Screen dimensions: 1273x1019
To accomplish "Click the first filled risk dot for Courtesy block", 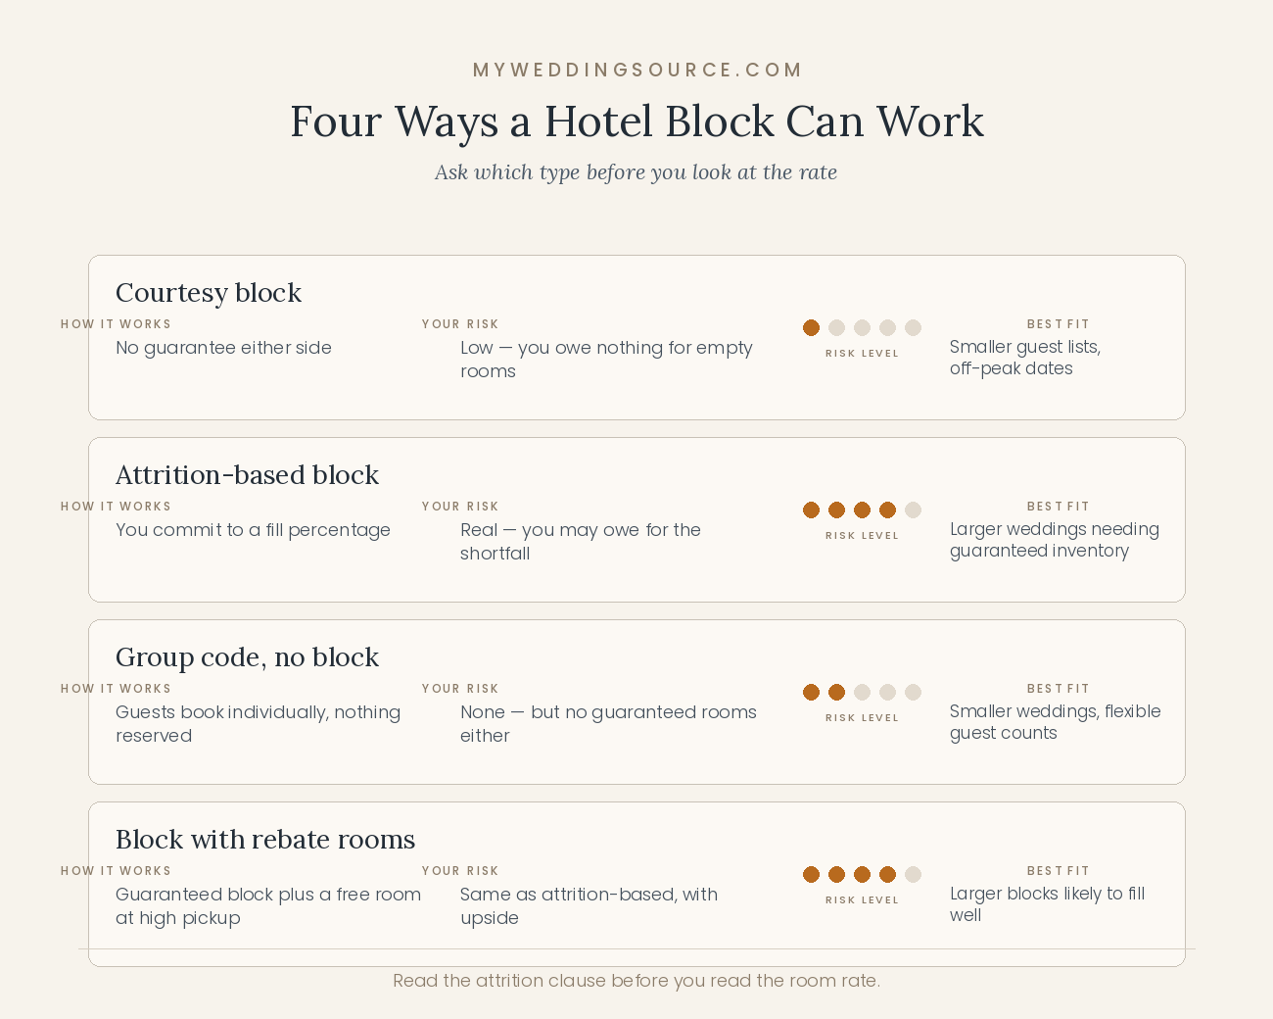I will [811, 327].
